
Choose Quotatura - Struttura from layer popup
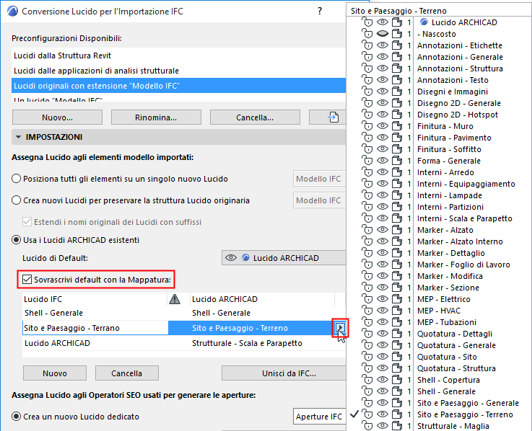[456, 368]
